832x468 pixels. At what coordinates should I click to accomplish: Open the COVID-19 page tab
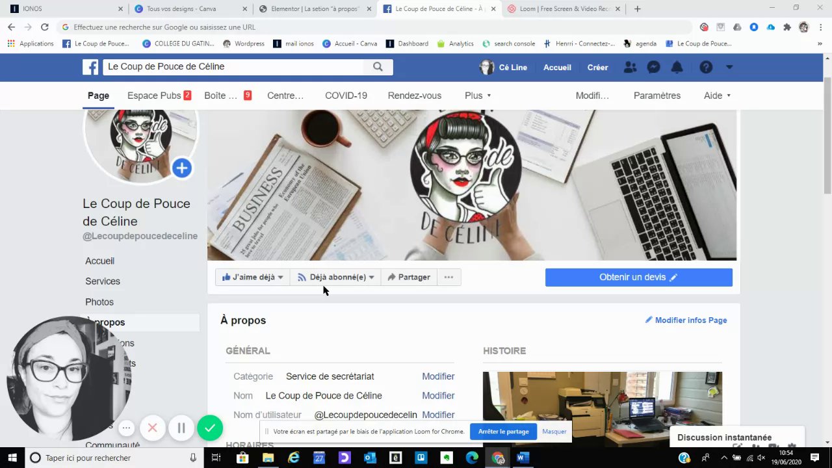[x=346, y=96]
